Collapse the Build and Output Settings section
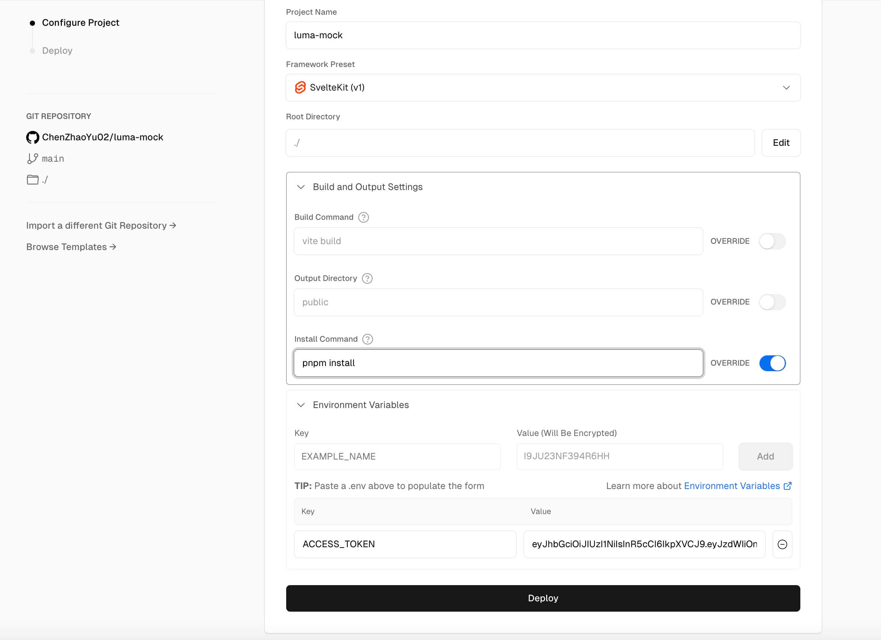Image resolution: width=881 pixels, height=640 pixels. [301, 187]
